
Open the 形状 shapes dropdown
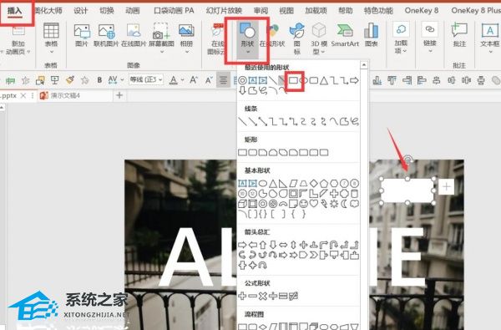247,39
